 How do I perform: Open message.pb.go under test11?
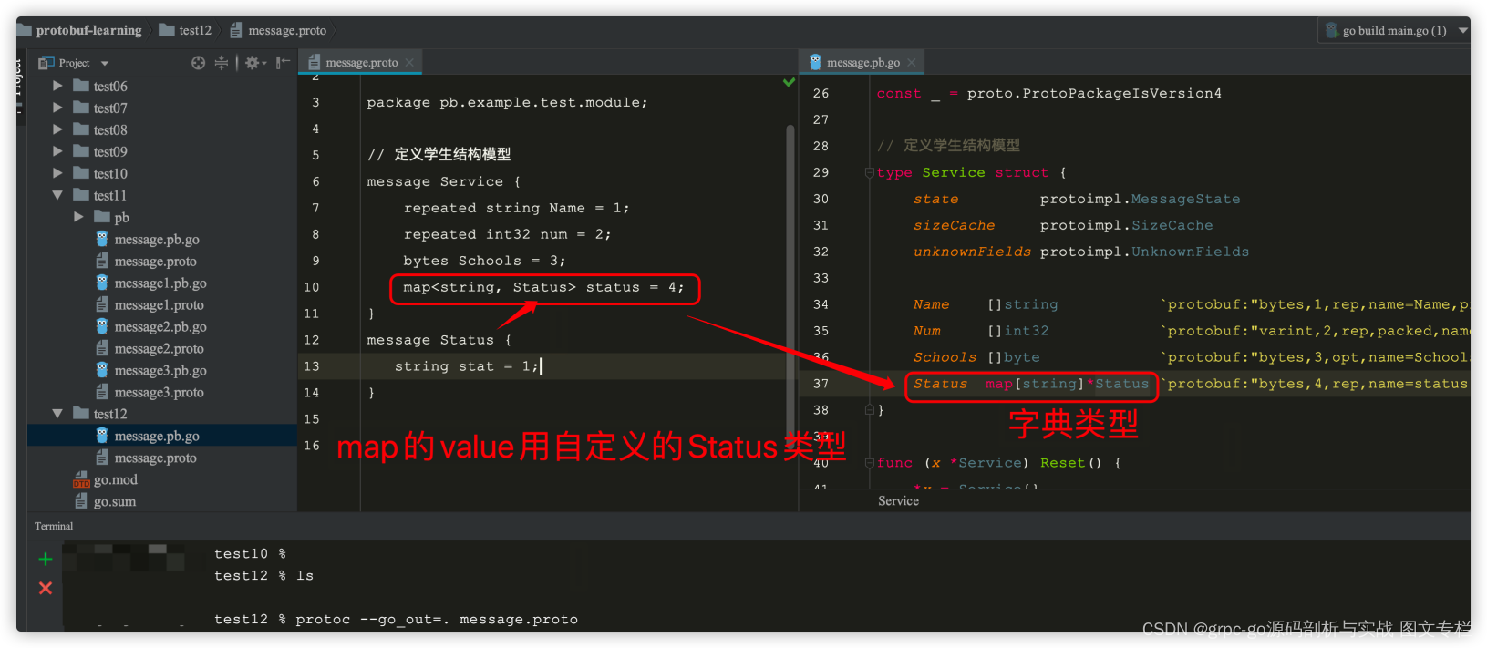click(157, 240)
